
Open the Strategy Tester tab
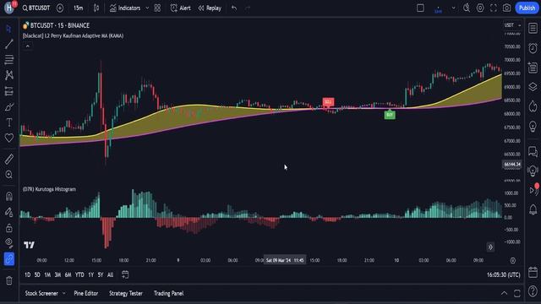(126, 293)
